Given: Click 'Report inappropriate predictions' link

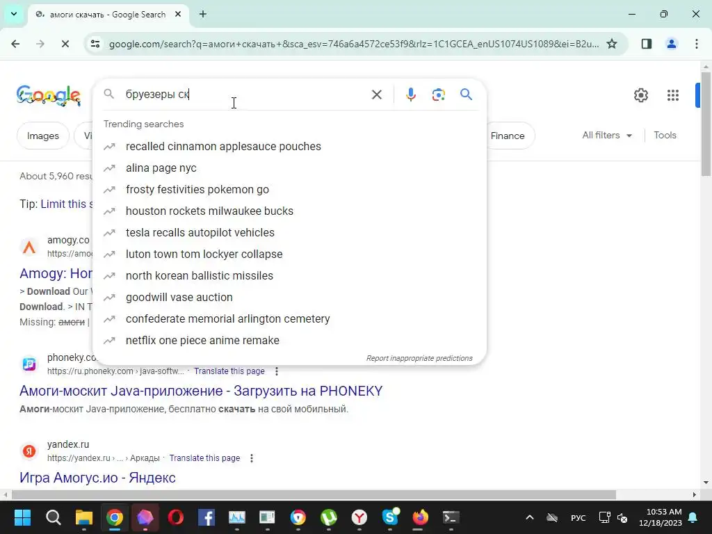Looking at the screenshot, I should 419,358.
